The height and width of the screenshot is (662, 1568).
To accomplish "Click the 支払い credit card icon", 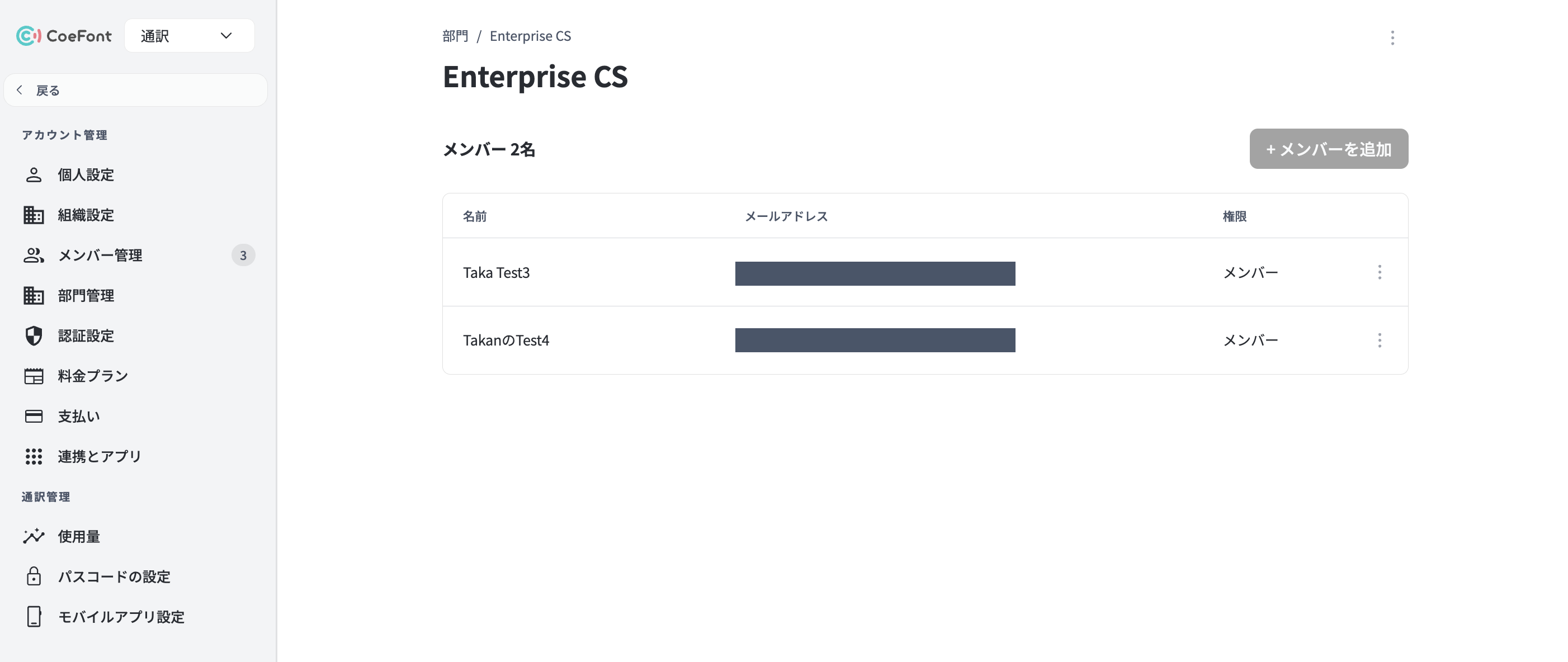I will point(34,416).
